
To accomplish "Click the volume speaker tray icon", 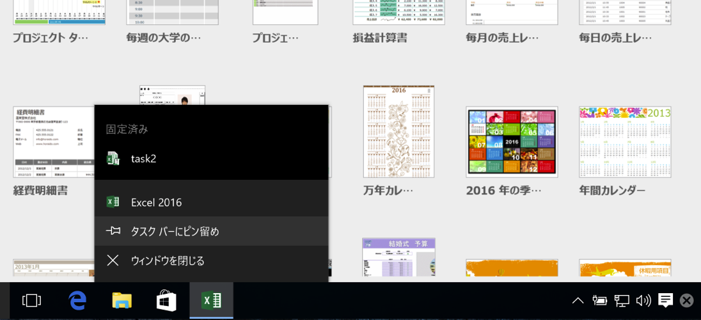I will [x=643, y=301].
